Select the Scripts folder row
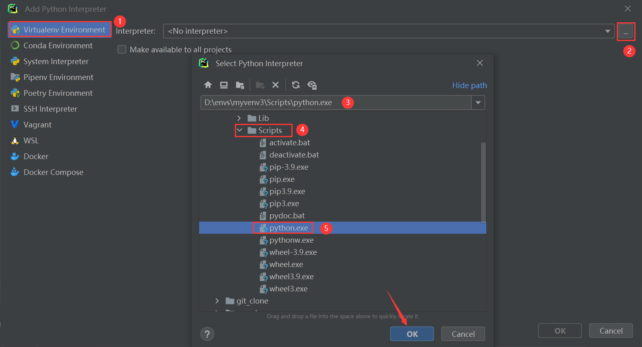This screenshot has width=642, height=347. (343, 130)
